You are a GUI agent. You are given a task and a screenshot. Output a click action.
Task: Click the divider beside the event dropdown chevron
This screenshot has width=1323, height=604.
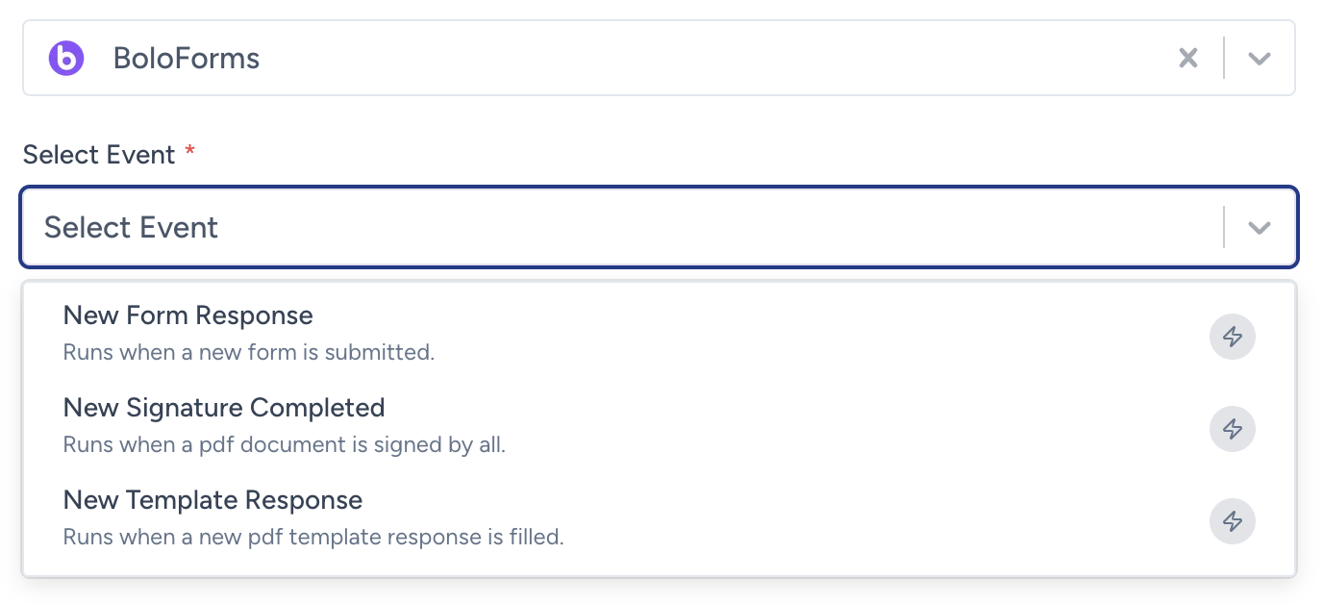(x=1224, y=228)
